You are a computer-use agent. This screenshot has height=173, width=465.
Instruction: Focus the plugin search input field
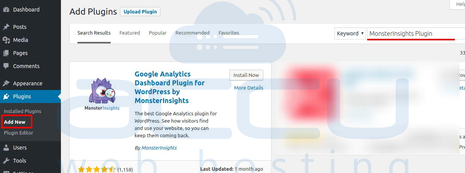click(416, 33)
